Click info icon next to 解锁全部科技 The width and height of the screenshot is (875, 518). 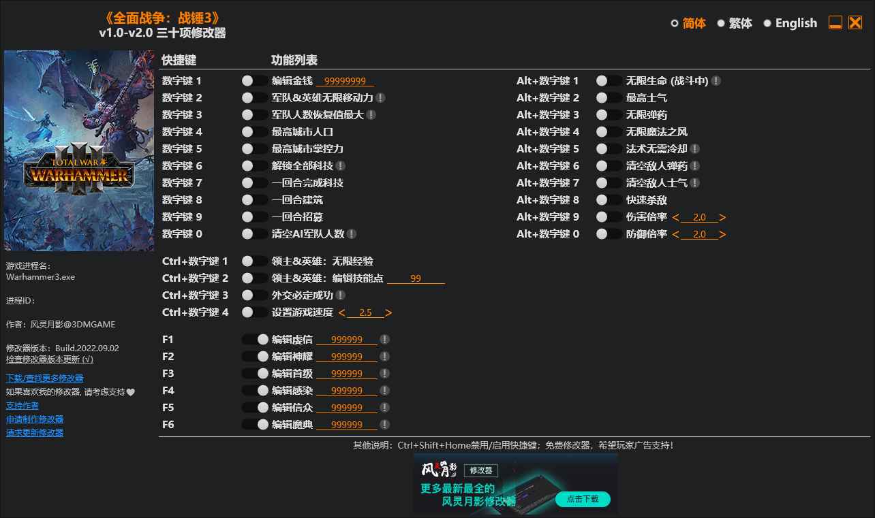[340, 166]
